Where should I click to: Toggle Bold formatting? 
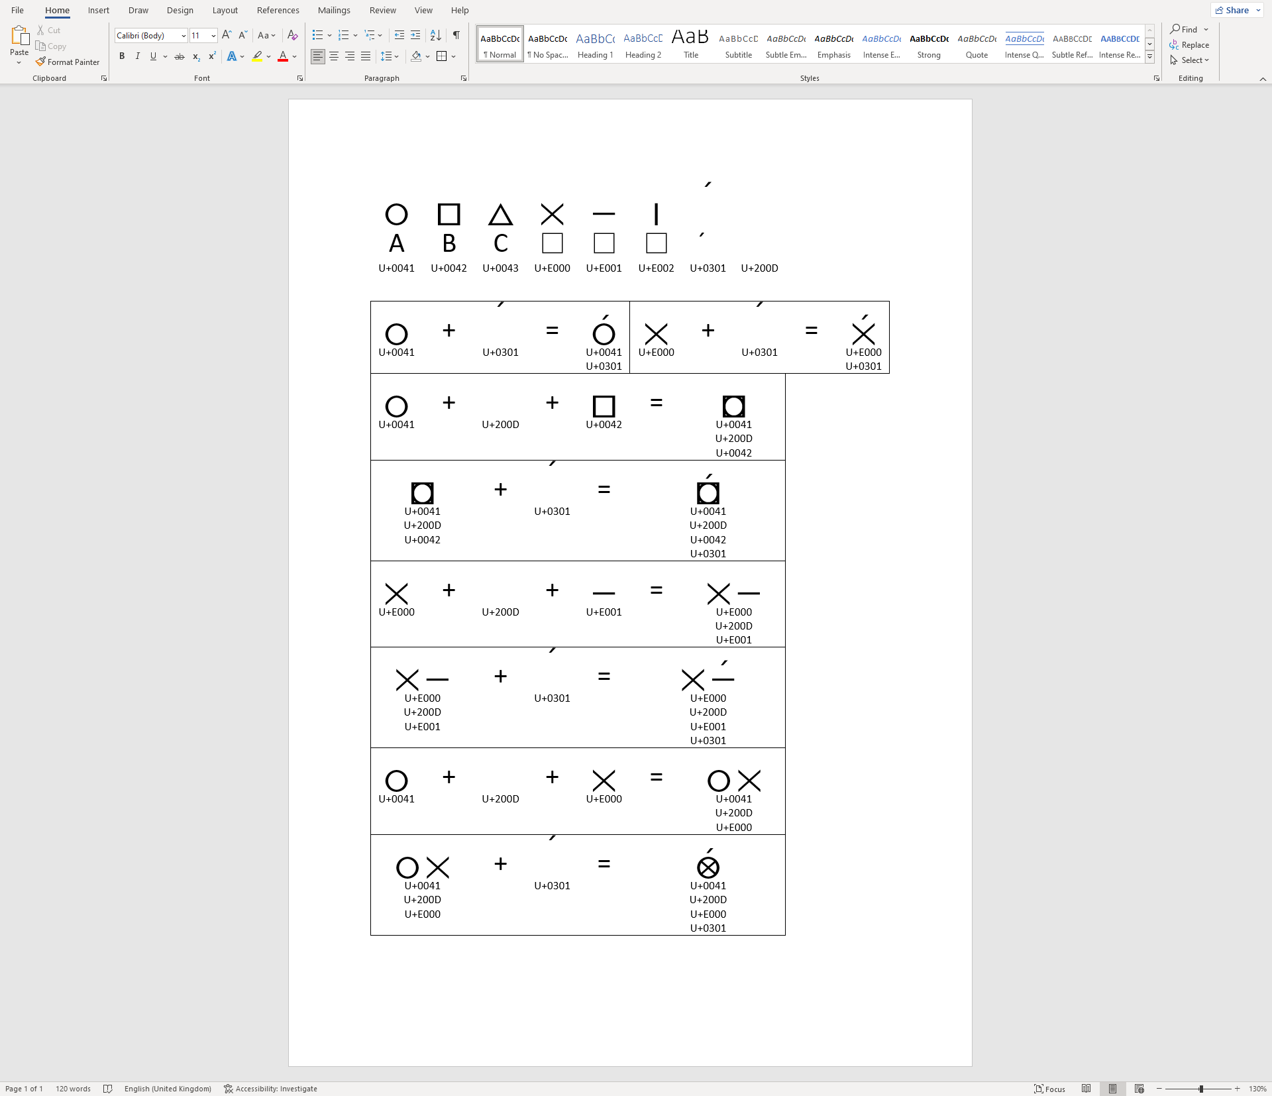122,56
